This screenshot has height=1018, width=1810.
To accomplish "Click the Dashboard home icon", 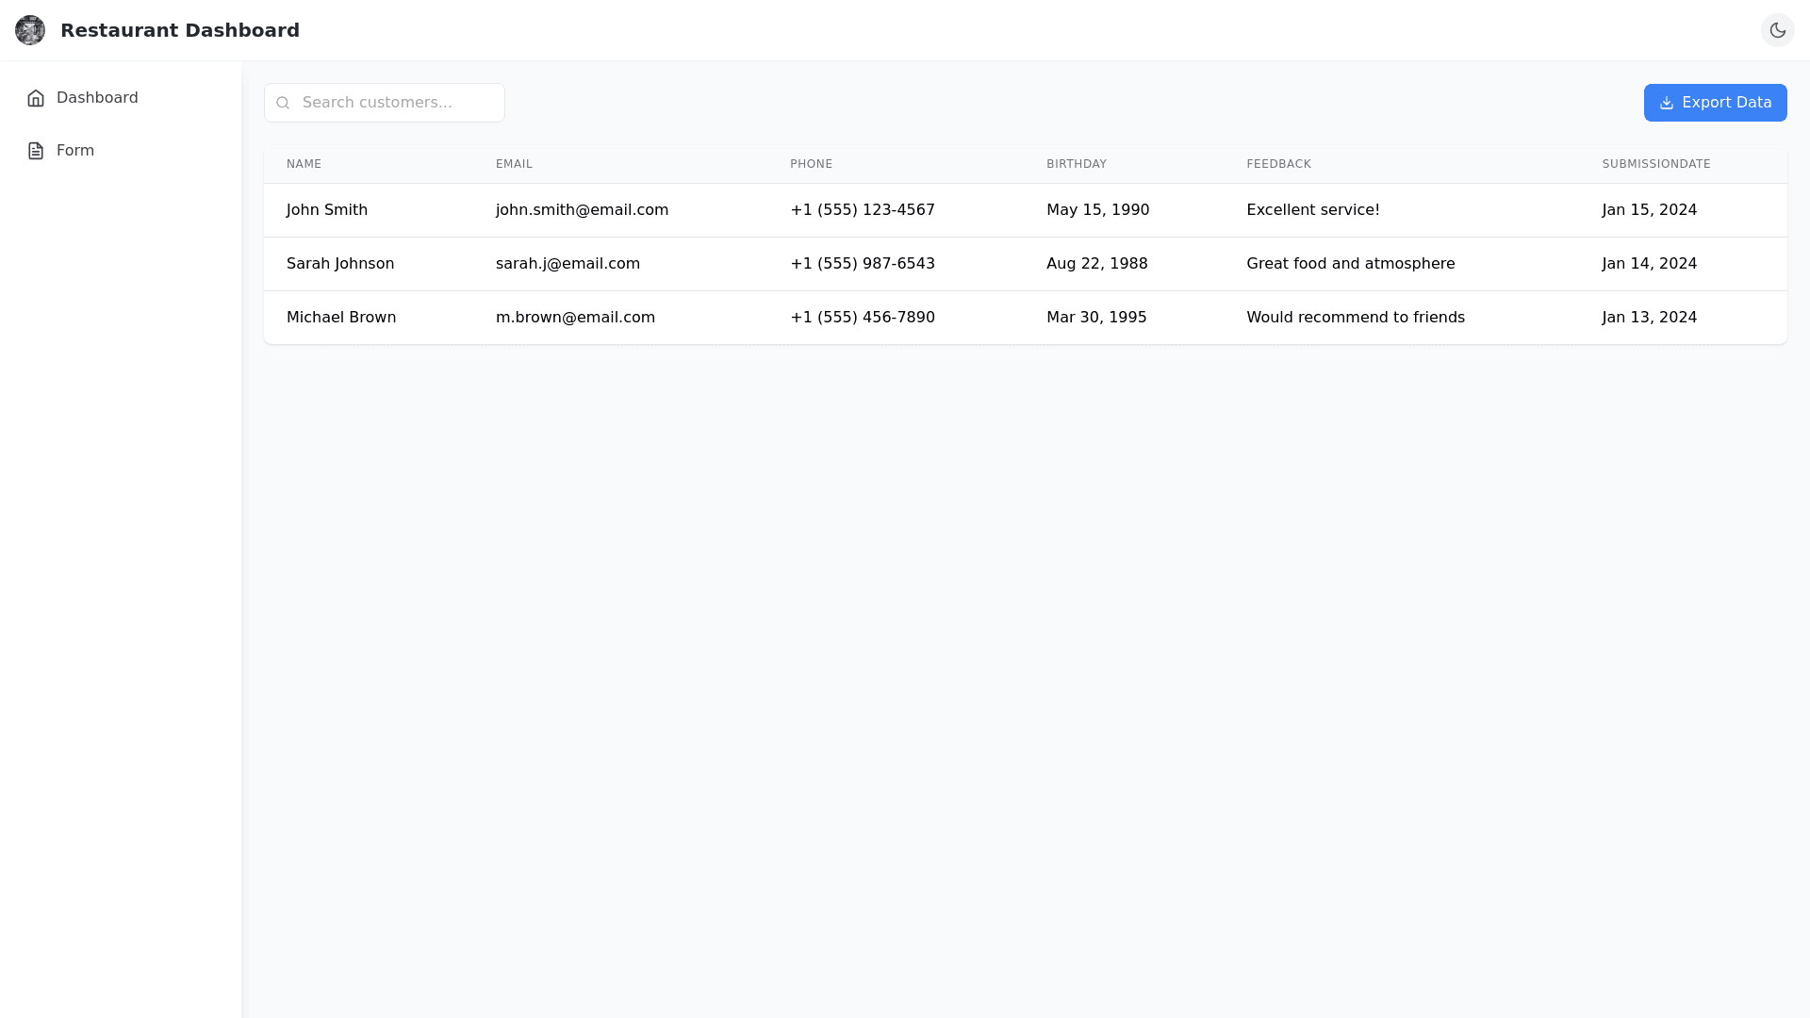I will tap(36, 98).
